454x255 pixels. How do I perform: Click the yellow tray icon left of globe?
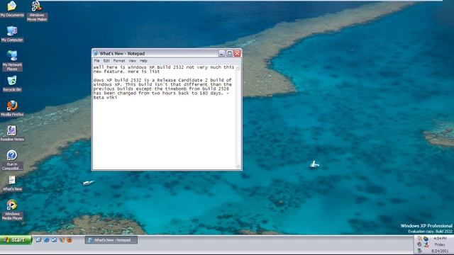coord(419,239)
